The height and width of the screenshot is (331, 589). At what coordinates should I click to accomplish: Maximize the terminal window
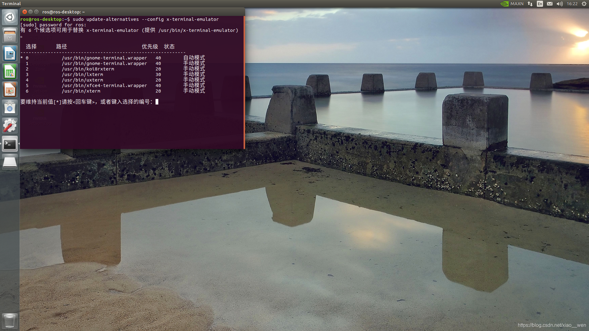point(37,12)
